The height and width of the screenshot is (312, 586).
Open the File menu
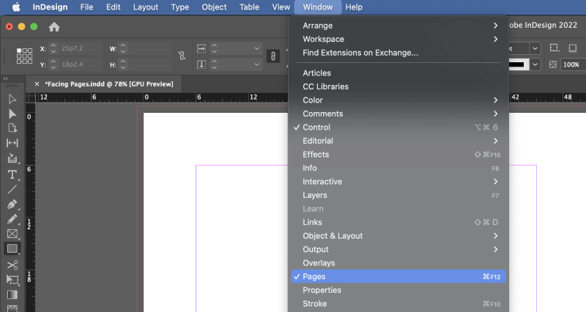coord(86,7)
